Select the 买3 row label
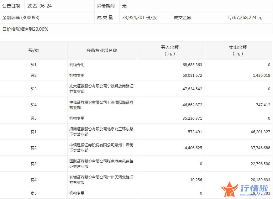 [34, 89]
